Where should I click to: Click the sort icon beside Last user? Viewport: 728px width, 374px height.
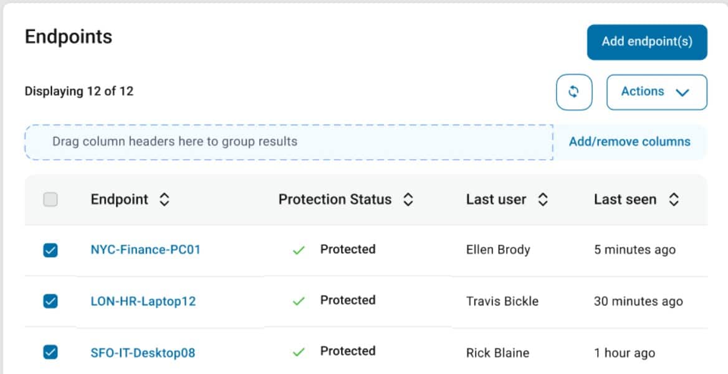[544, 199]
